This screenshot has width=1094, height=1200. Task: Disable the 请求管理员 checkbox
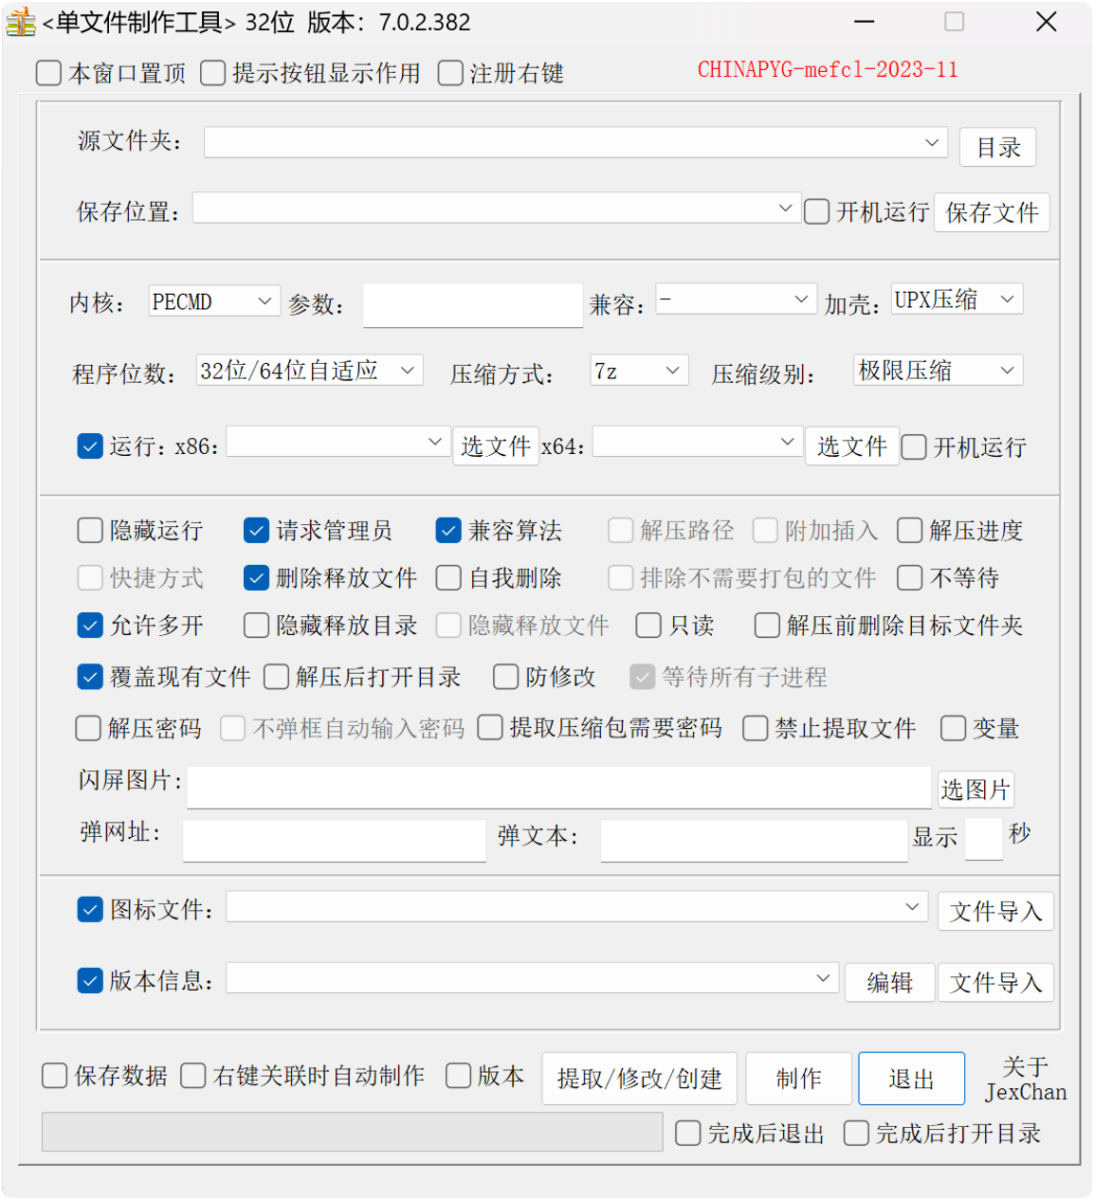pyautogui.click(x=256, y=530)
